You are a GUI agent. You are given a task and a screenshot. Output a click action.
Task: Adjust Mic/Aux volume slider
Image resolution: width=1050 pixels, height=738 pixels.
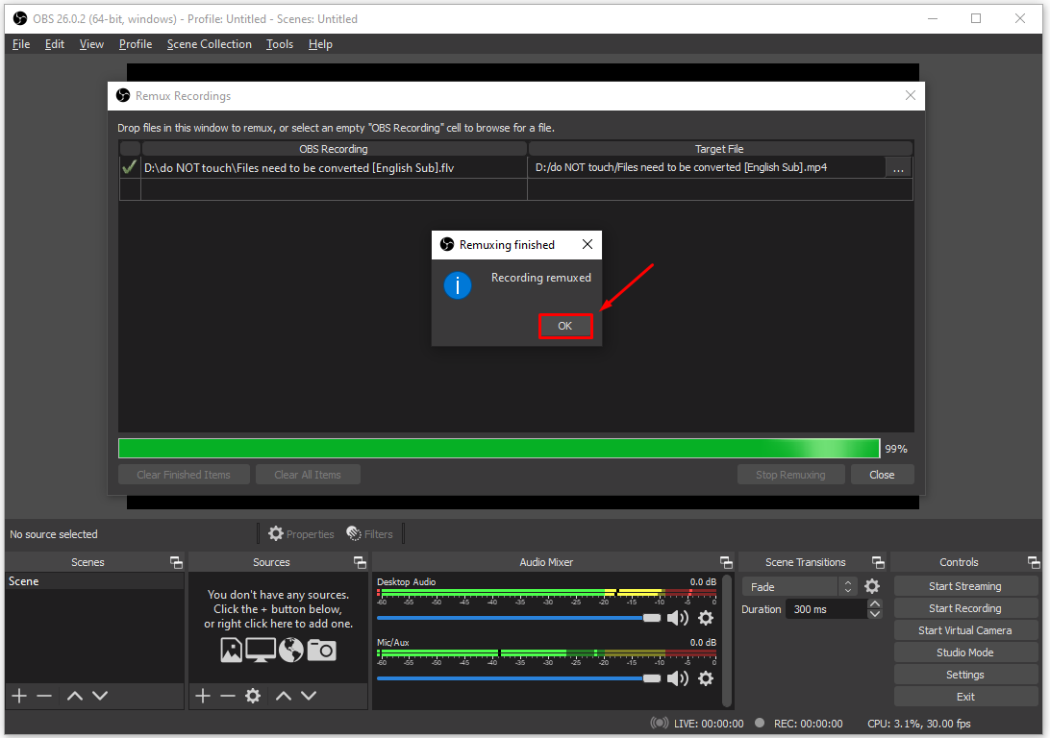pyautogui.click(x=519, y=678)
